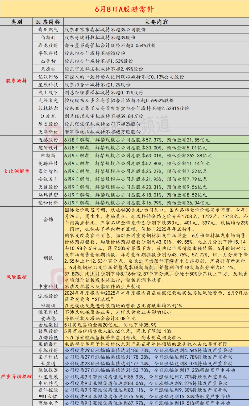Screen dimensions: 249x406
Task: Click the 金饰 row label
Action: (x=48, y=220)
